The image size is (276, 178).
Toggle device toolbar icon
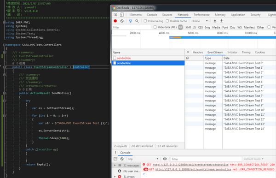121,15
